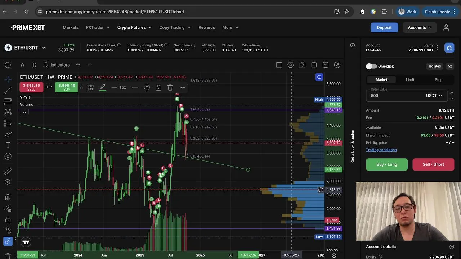
Task: Switch to the Limit order tab
Action: (x=410, y=80)
